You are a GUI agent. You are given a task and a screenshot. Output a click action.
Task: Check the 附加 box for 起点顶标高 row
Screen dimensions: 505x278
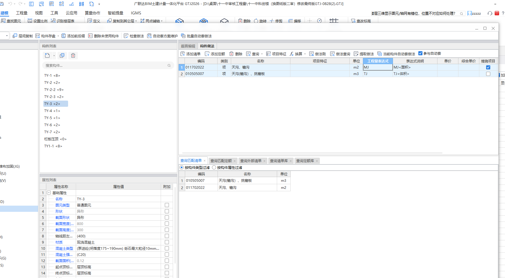[167, 267]
